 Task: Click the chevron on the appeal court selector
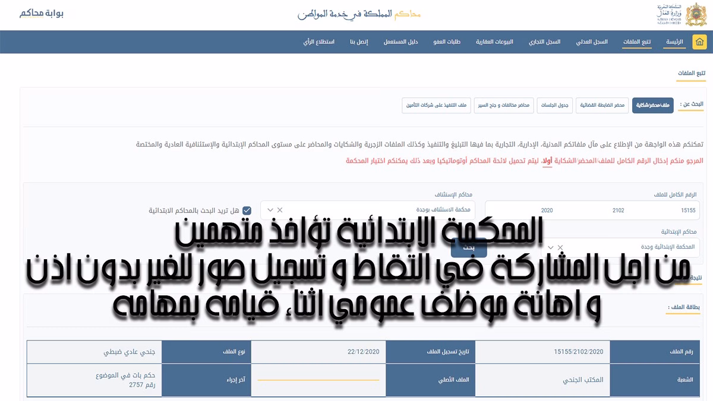pos(269,209)
